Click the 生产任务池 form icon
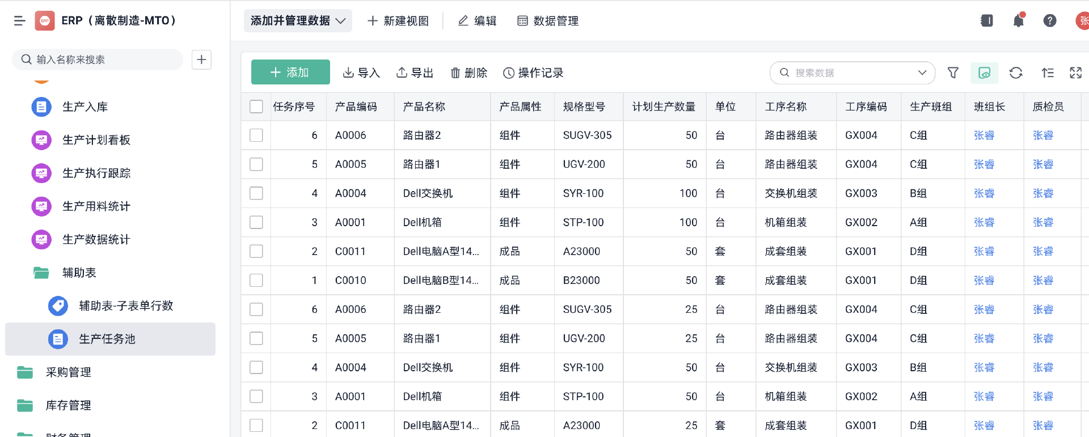Viewport: 1089px width, 437px height. click(x=58, y=339)
